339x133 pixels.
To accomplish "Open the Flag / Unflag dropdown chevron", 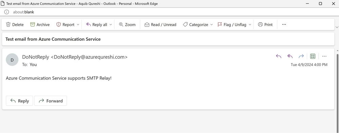I will (x=250, y=25).
